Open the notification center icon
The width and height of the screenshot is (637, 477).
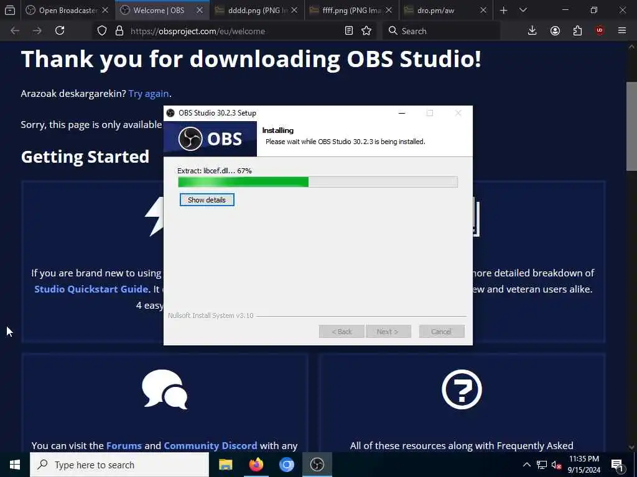617,465
